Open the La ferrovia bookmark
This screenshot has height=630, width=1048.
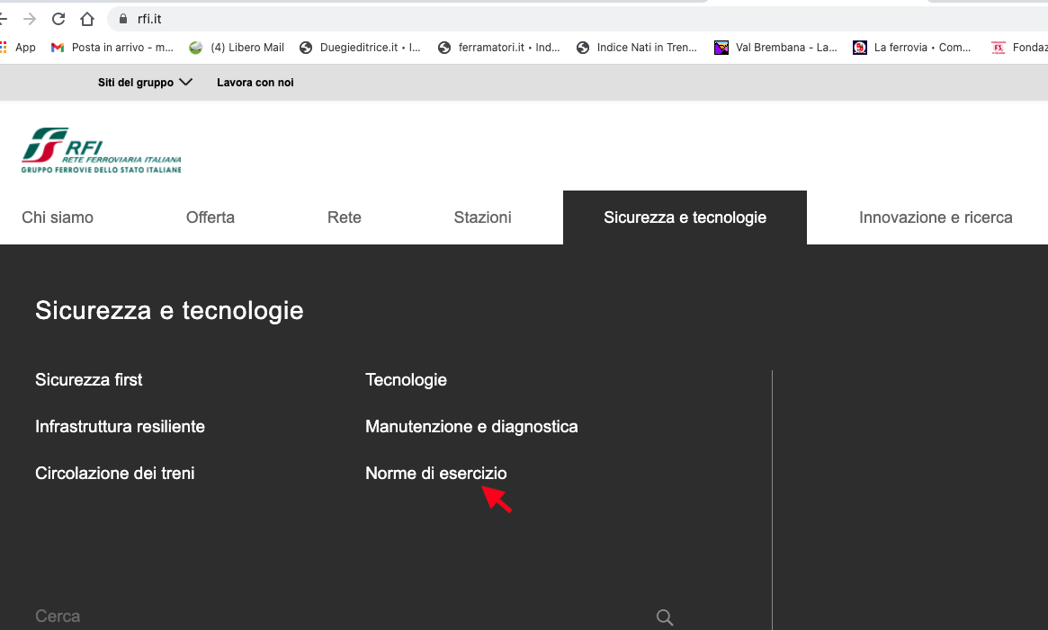912,48
